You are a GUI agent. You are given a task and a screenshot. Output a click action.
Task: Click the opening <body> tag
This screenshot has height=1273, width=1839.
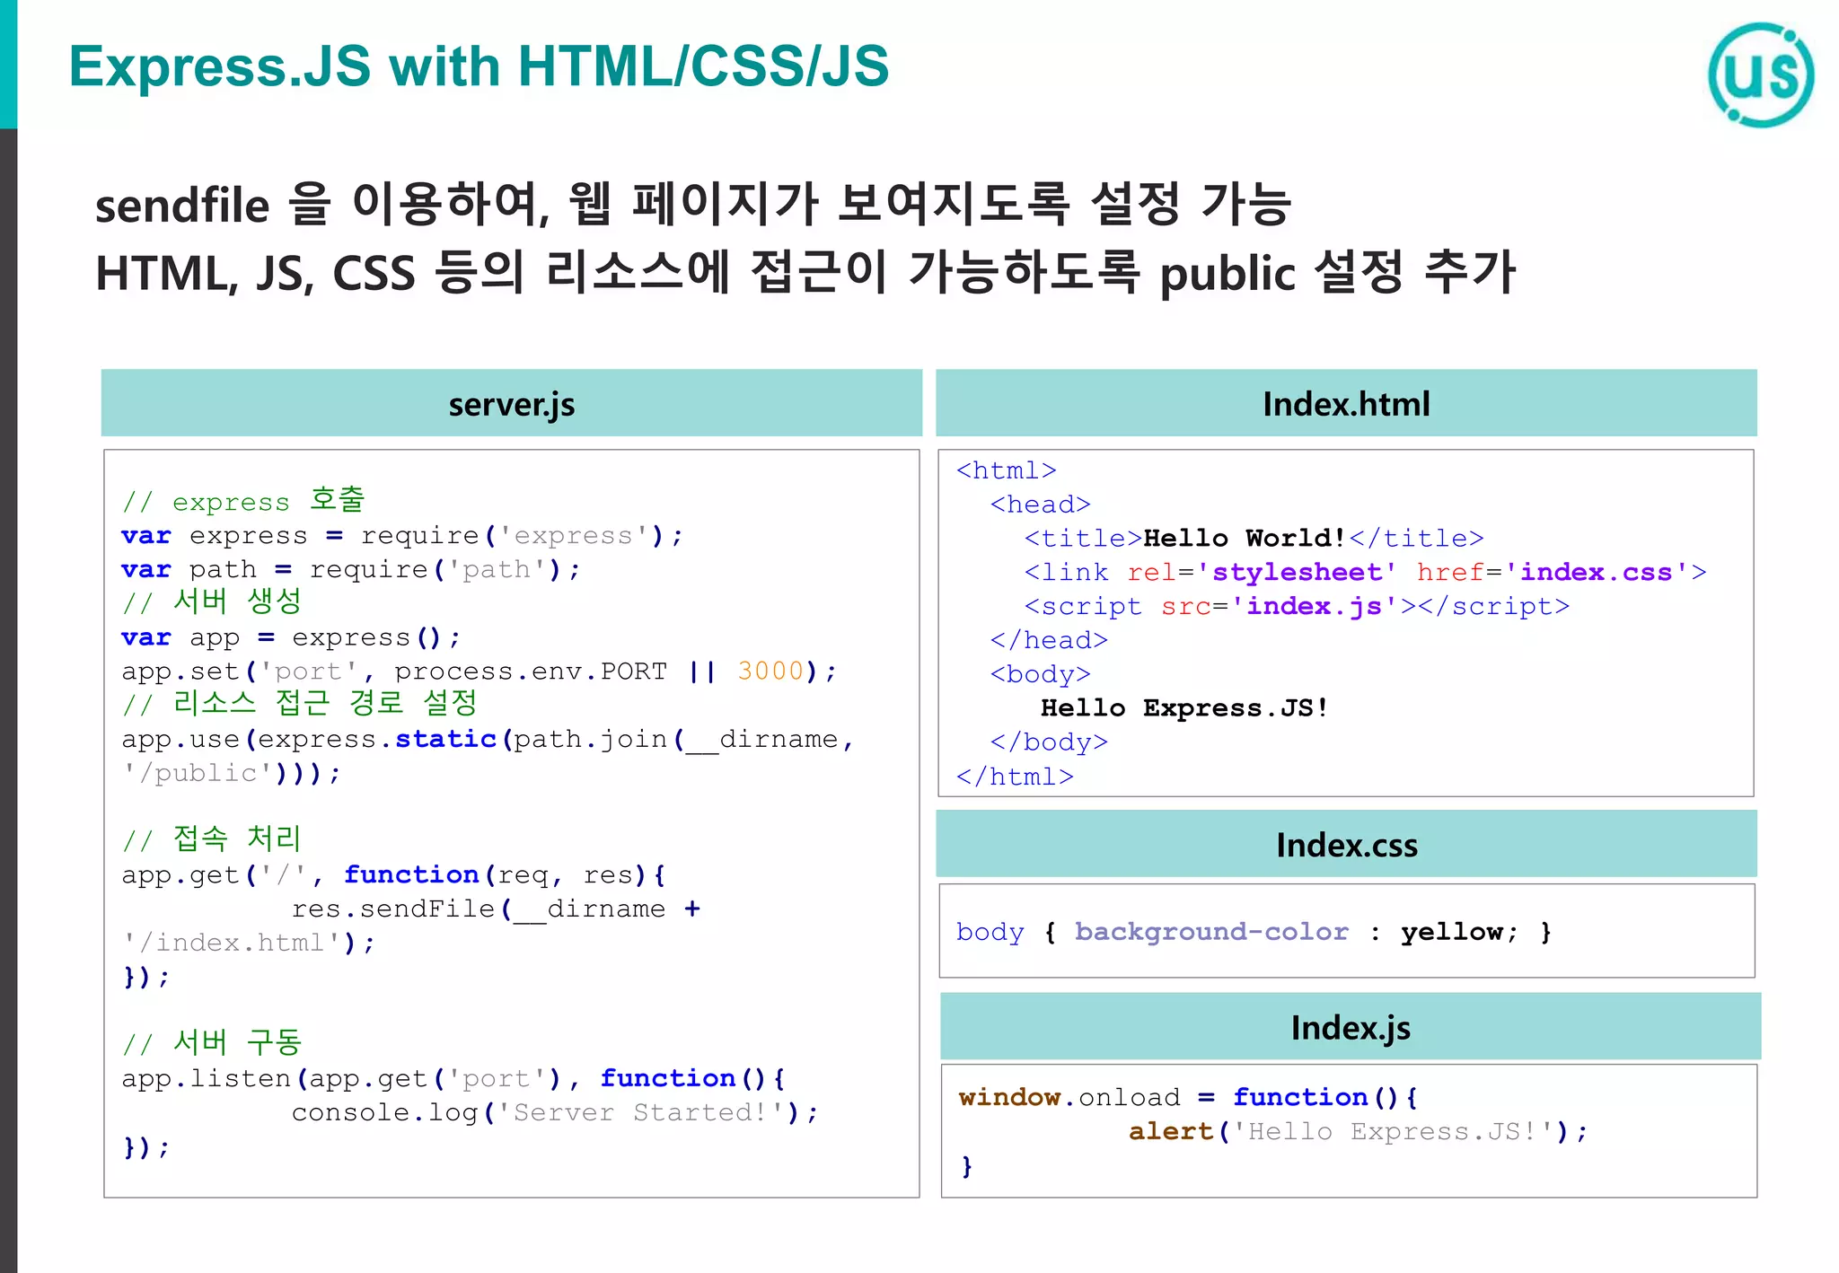click(x=1040, y=674)
